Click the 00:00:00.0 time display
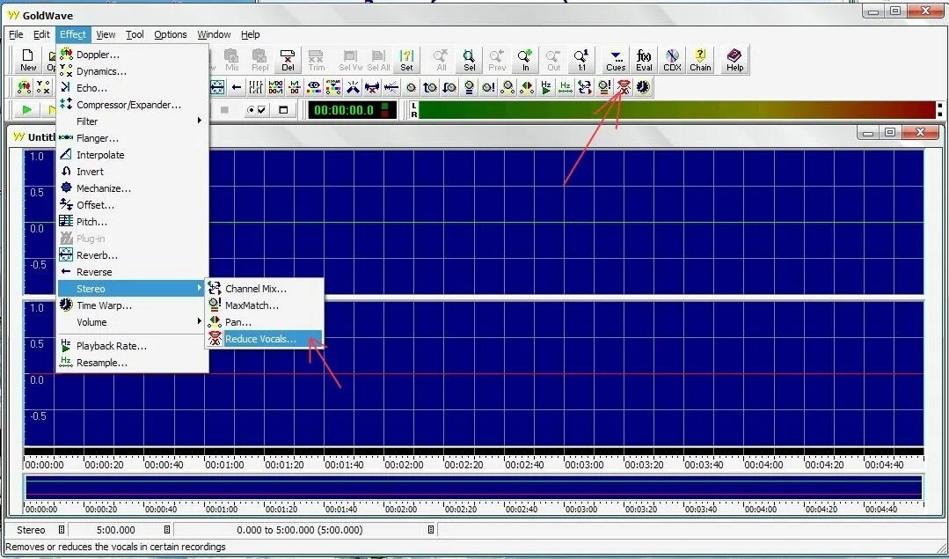 pyautogui.click(x=352, y=110)
